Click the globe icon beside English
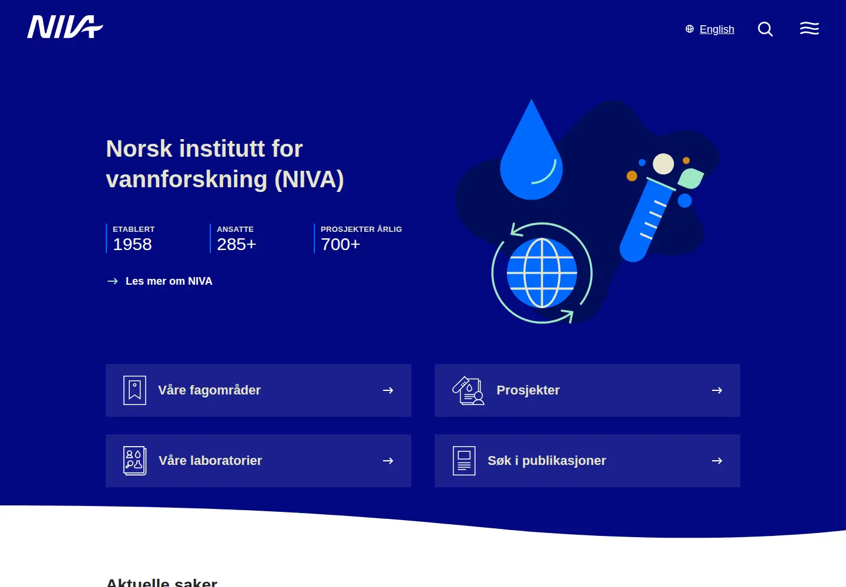846x587 pixels. coord(690,29)
